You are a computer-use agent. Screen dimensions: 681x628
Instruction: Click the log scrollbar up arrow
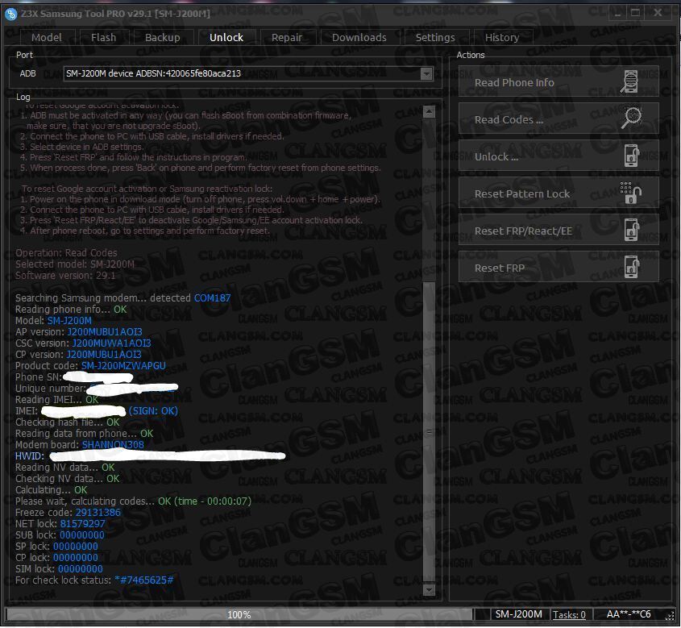tap(429, 112)
